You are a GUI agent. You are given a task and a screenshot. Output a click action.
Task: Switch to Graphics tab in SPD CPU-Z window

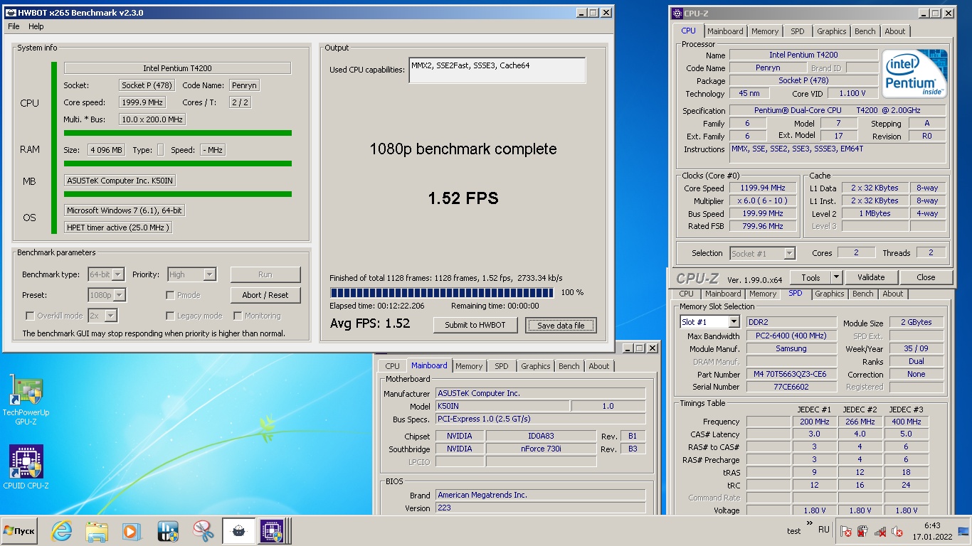click(830, 294)
